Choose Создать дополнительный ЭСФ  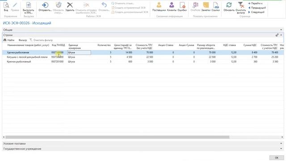coord(130,12)
